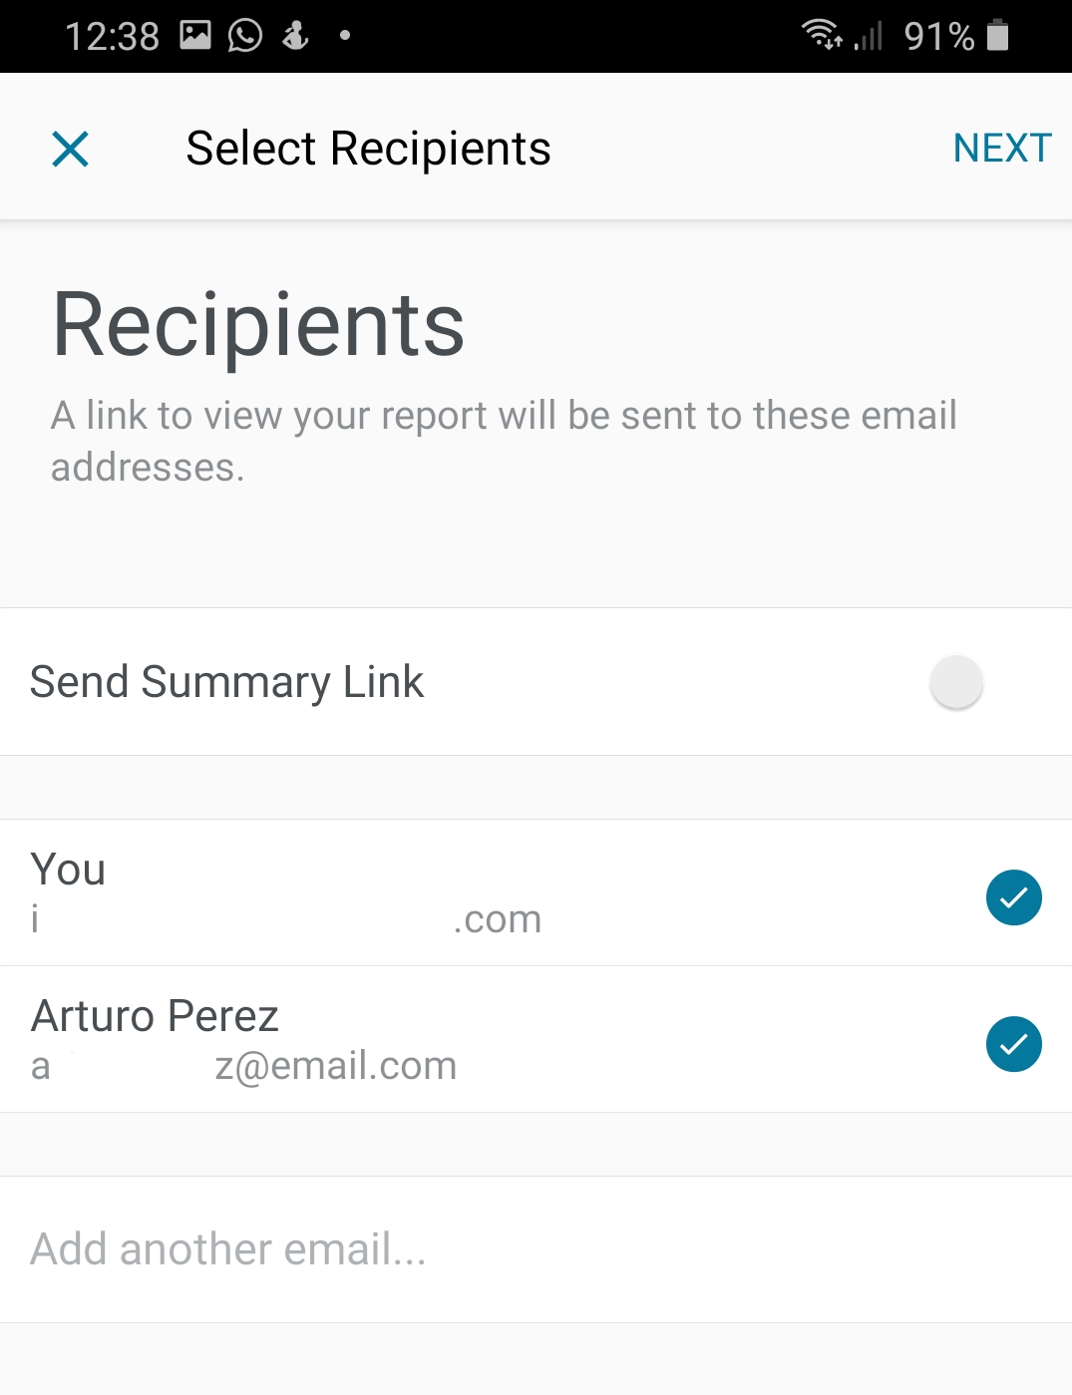The width and height of the screenshot is (1072, 1395).
Task: Tap Arturo's email address text
Action: pyautogui.click(x=243, y=1066)
